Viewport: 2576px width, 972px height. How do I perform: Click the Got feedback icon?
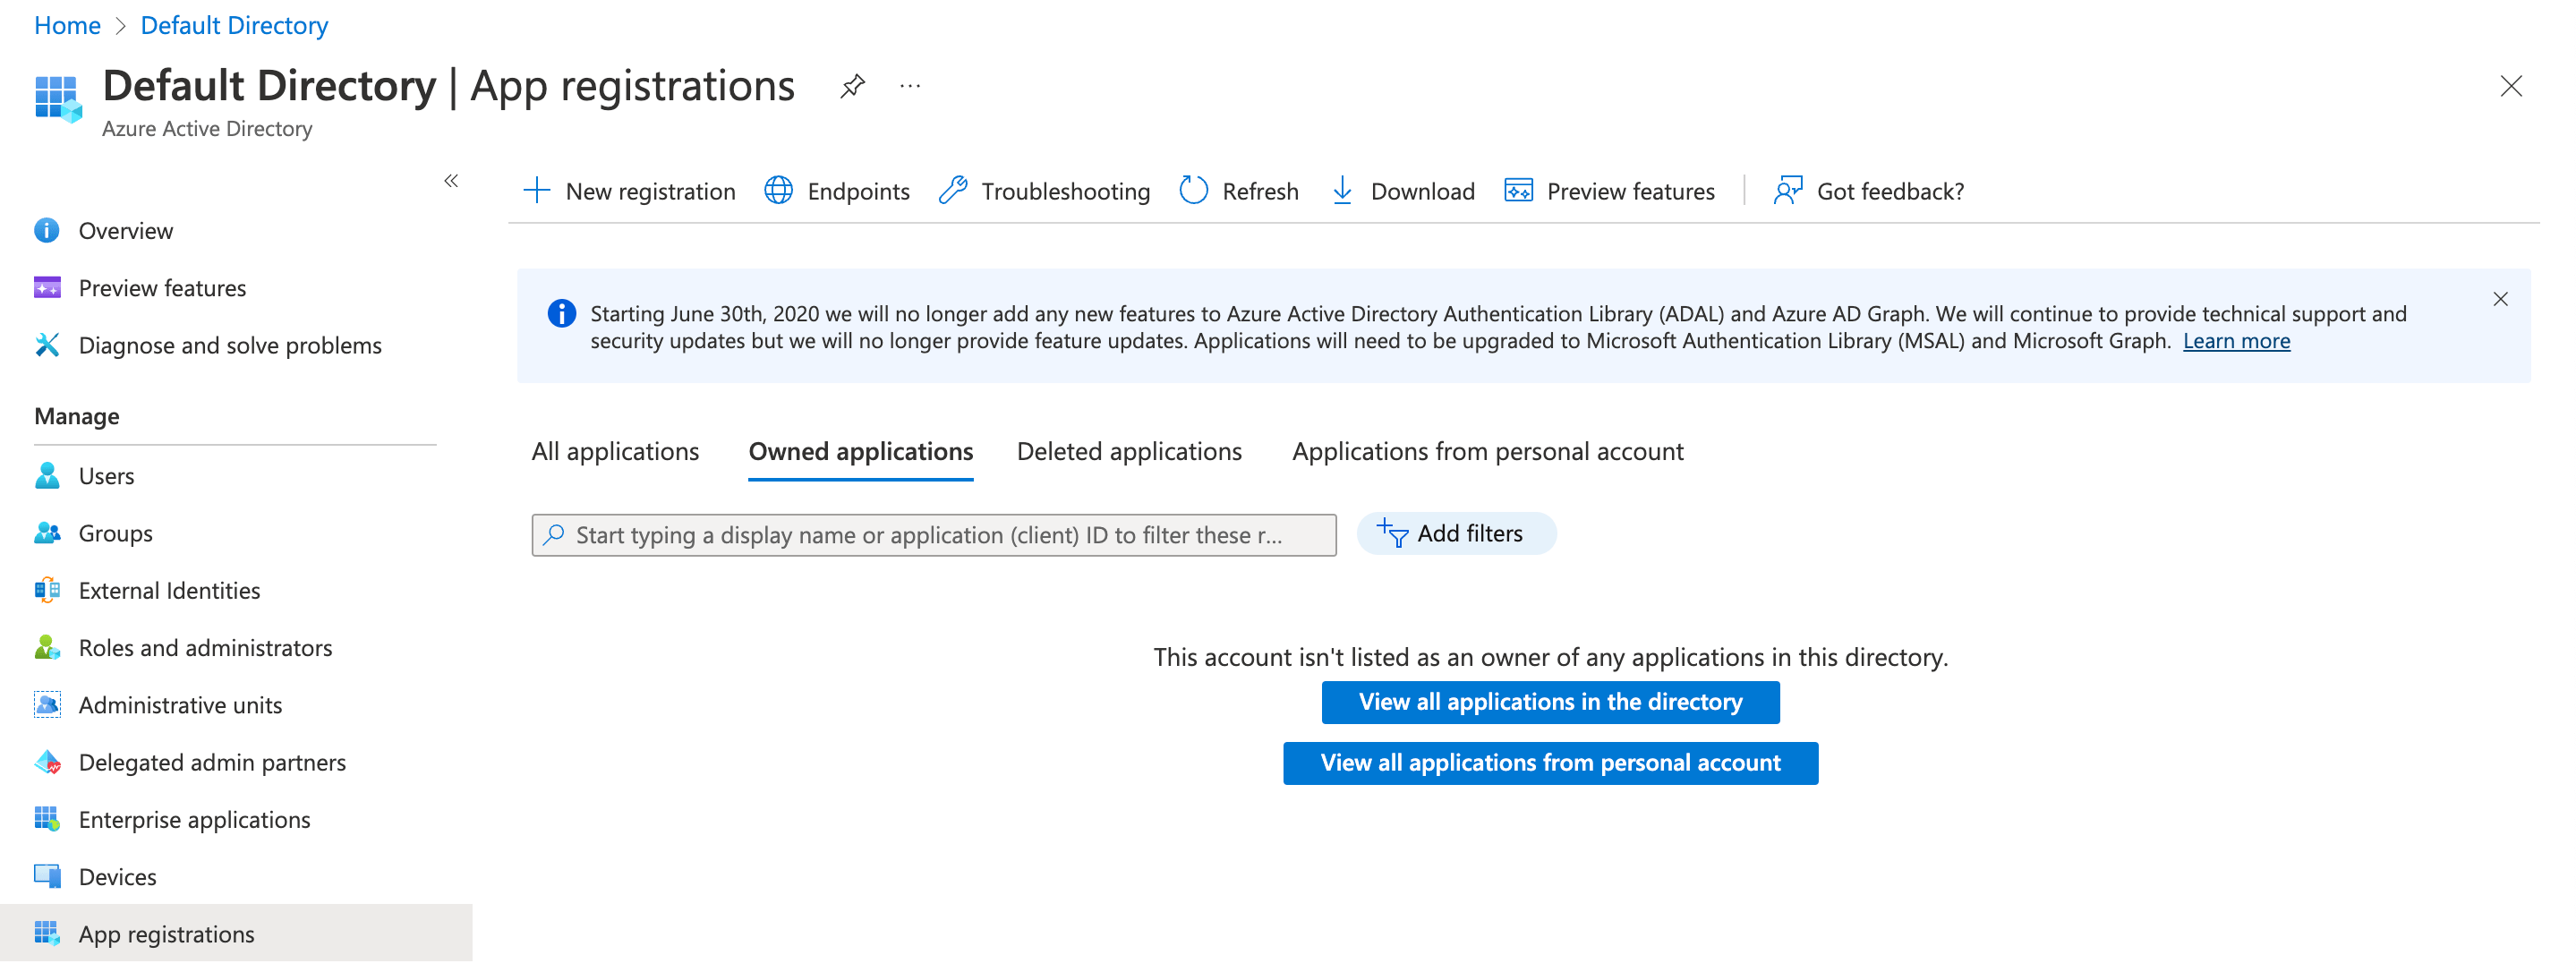[1787, 190]
